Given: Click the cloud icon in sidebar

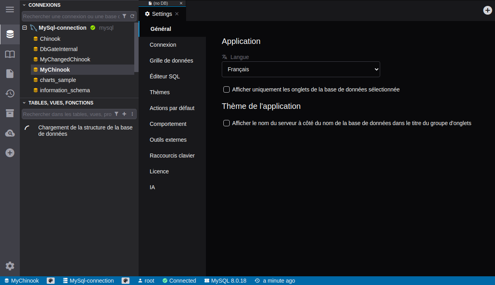Looking at the screenshot, I should coord(10,133).
